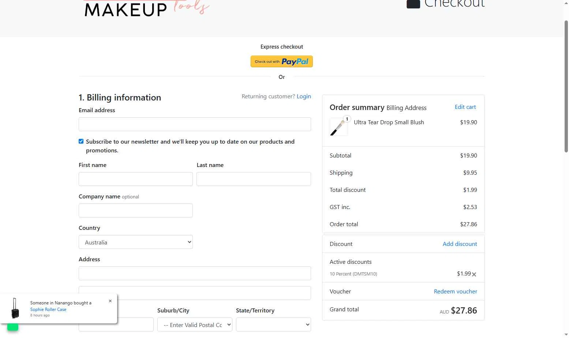Click the Redeem voucher link
The width and height of the screenshot is (569, 338).
click(x=456, y=292)
